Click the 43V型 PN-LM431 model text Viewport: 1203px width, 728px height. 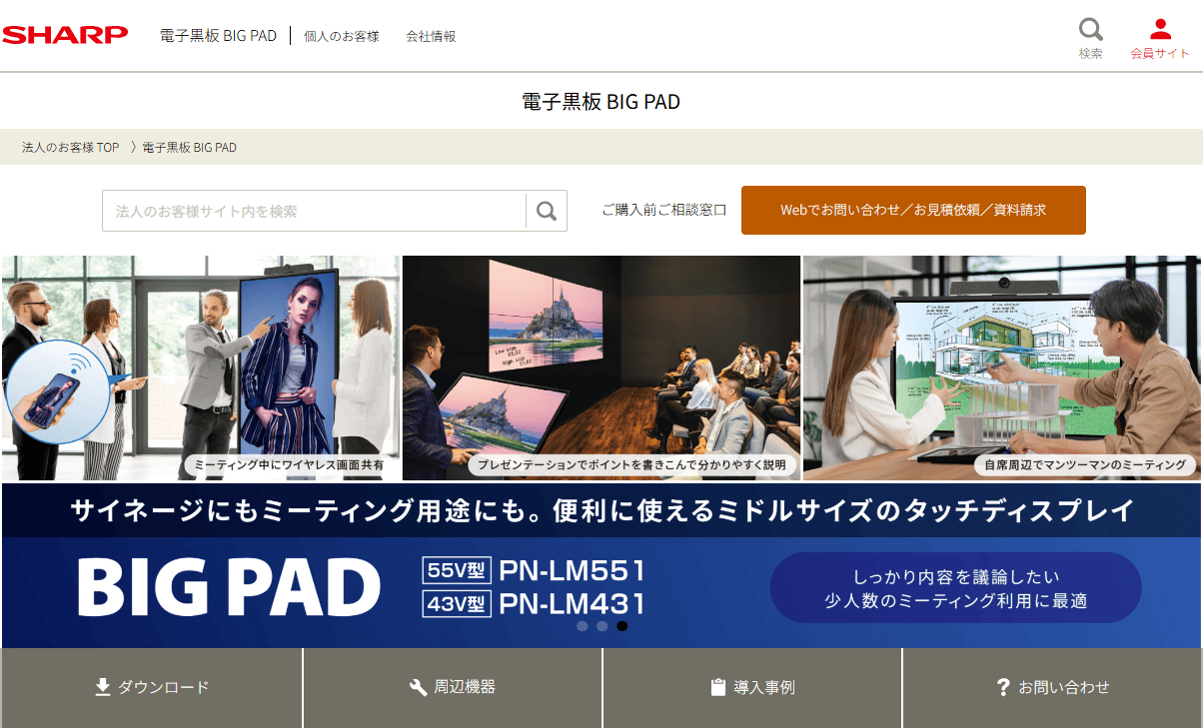pyautogui.click(x=535, y=604)
